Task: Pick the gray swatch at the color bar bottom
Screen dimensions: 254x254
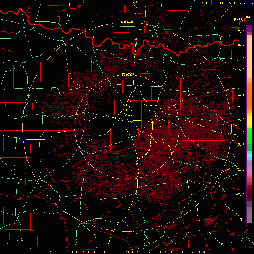Action: (x=249, y=217)
